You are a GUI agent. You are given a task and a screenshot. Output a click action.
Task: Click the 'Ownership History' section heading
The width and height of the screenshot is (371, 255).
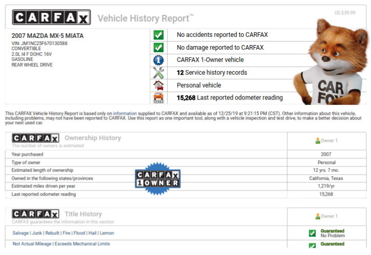click(x=93, y=138)
